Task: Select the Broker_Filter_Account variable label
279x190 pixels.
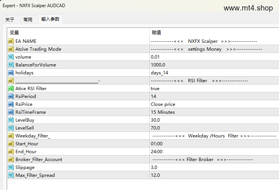Action: pyautogui.click(x=39, y=160)
